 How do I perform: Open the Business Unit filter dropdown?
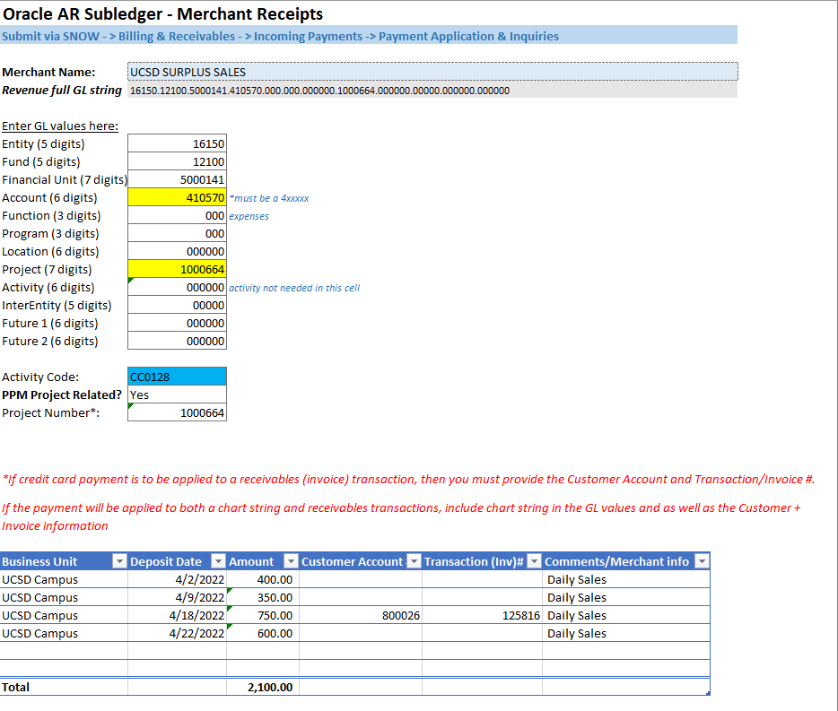119,561
